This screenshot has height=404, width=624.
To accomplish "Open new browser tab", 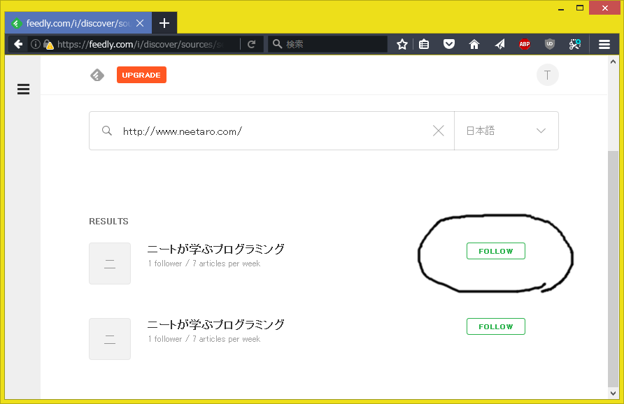I will [164, 23].
